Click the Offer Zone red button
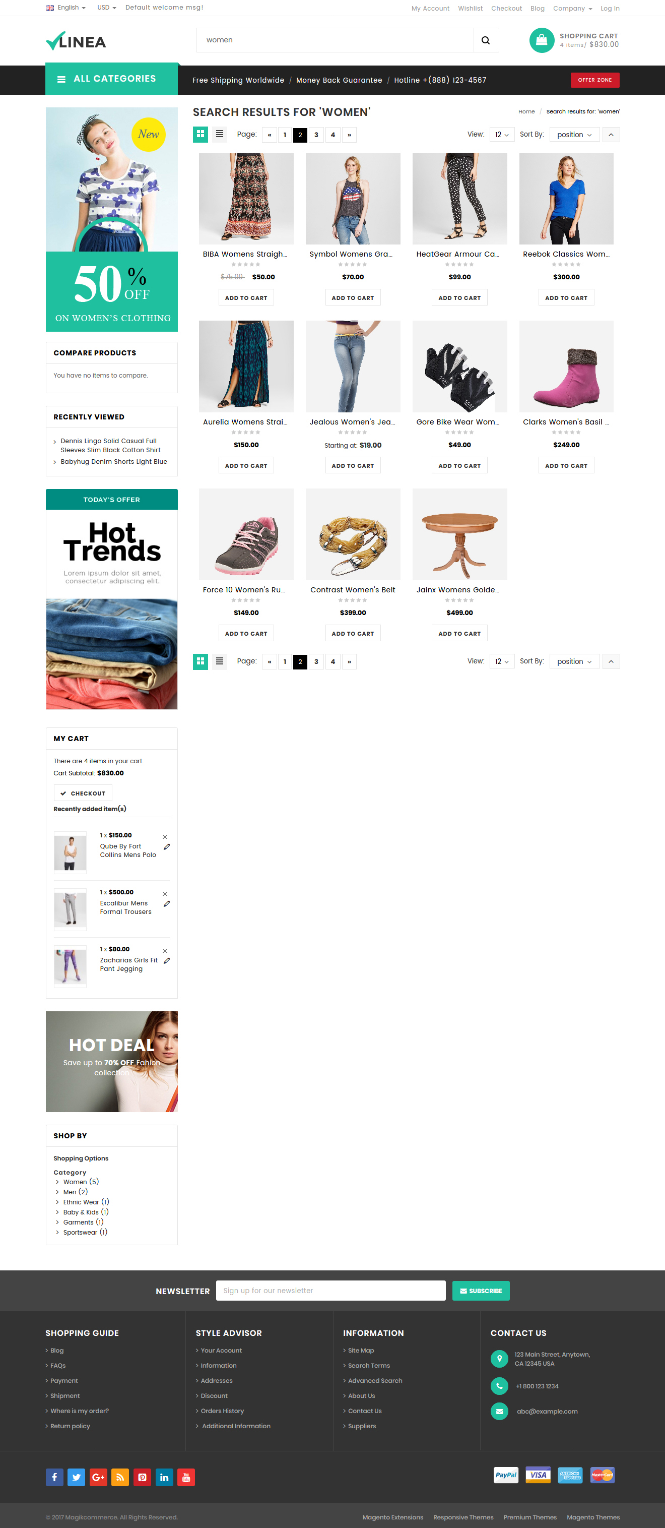The width and height of the screenshot is (665, 1528). [595, 80]
